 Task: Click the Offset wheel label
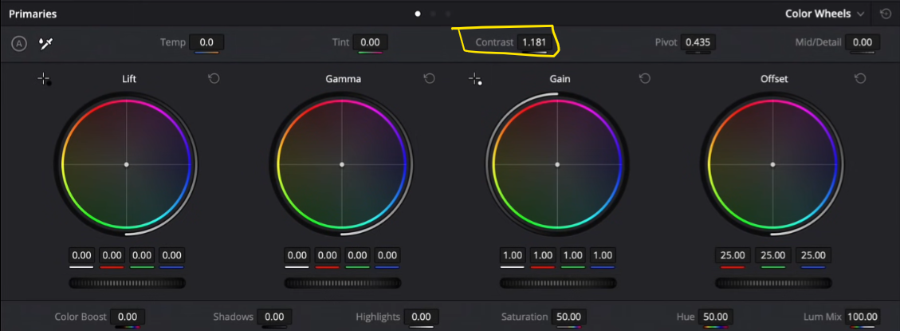(774, 79)
